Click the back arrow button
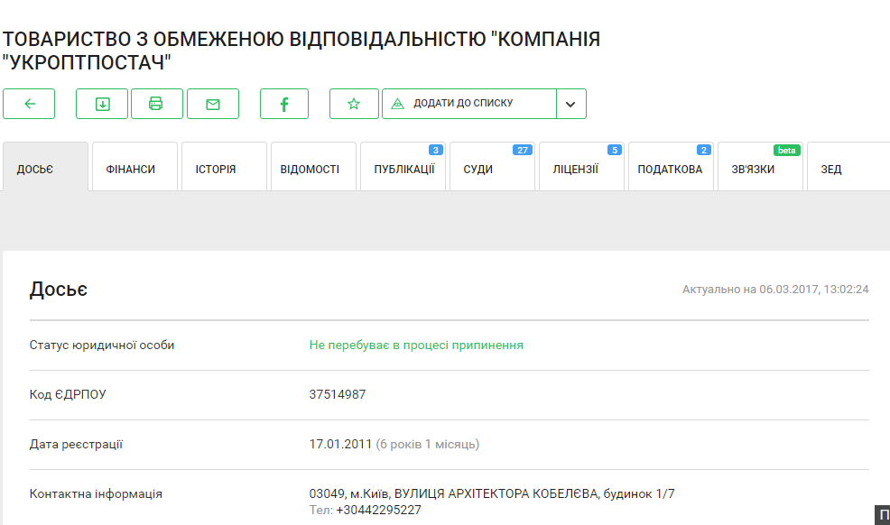The width and height of the screenshot is (890, 525). pos(29,104)
